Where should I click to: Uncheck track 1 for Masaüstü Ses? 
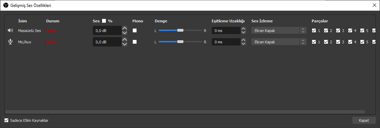[314, 31]
